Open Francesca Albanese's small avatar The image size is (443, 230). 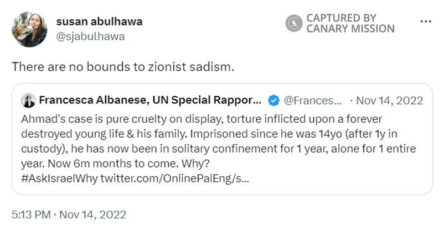[28, 100]
